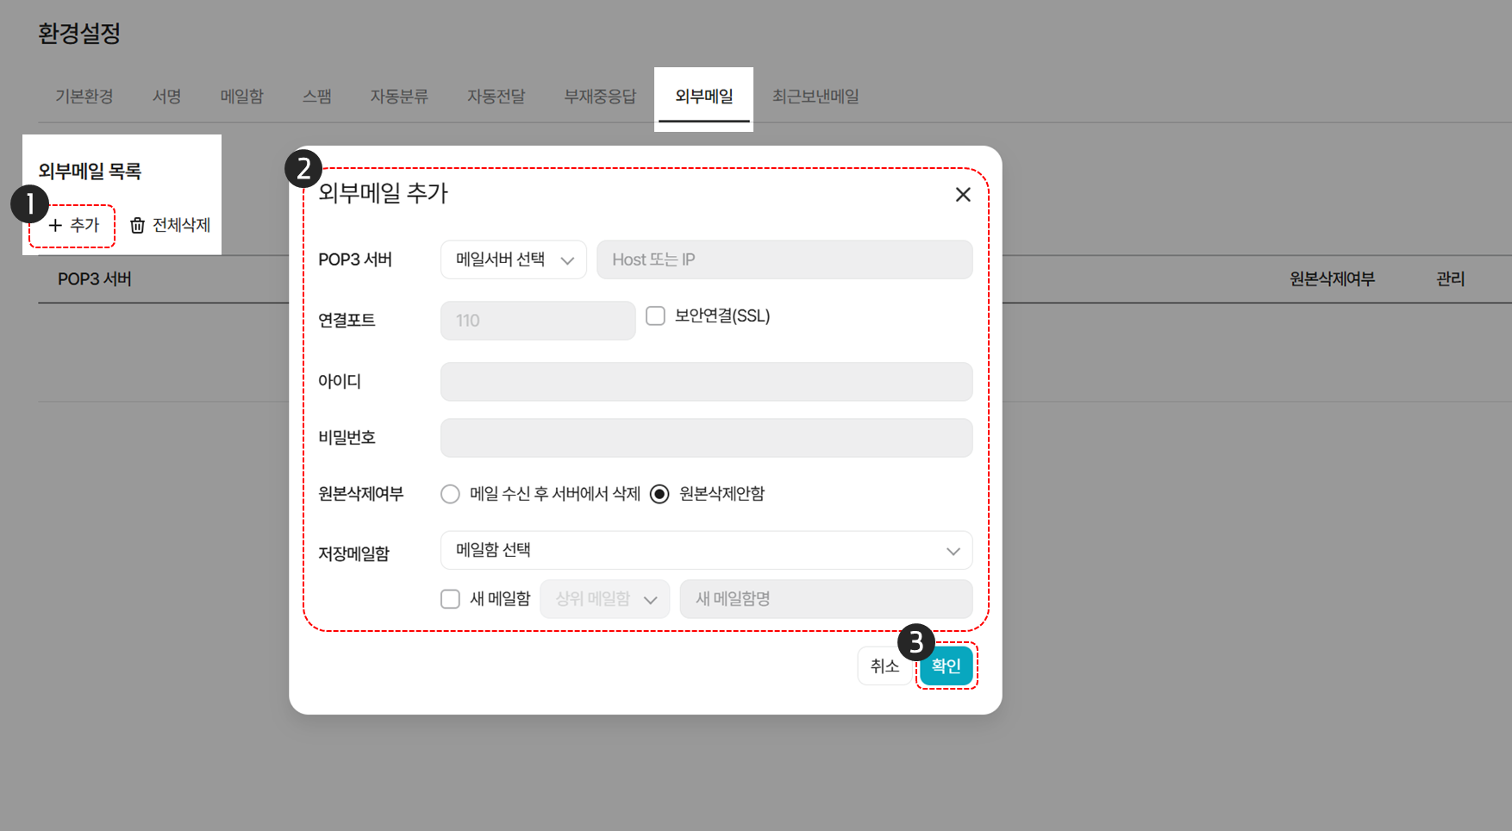Click the POP3 서버 column header
Viewport: 1512px width, 831px height.
(95, 279)
